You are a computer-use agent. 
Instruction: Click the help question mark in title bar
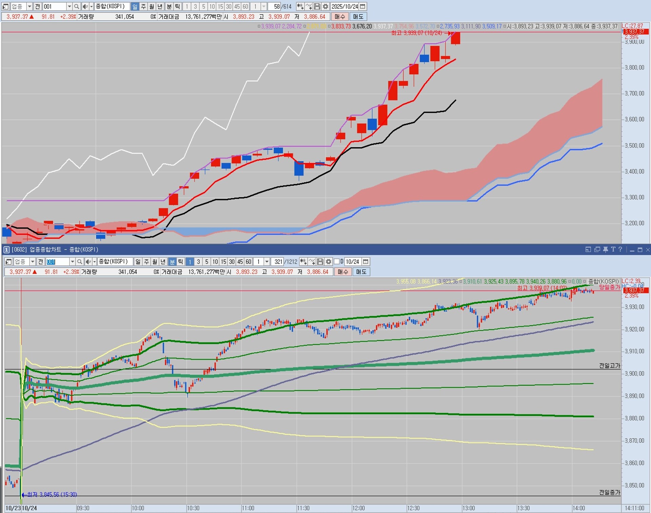(x=620, y=249)
